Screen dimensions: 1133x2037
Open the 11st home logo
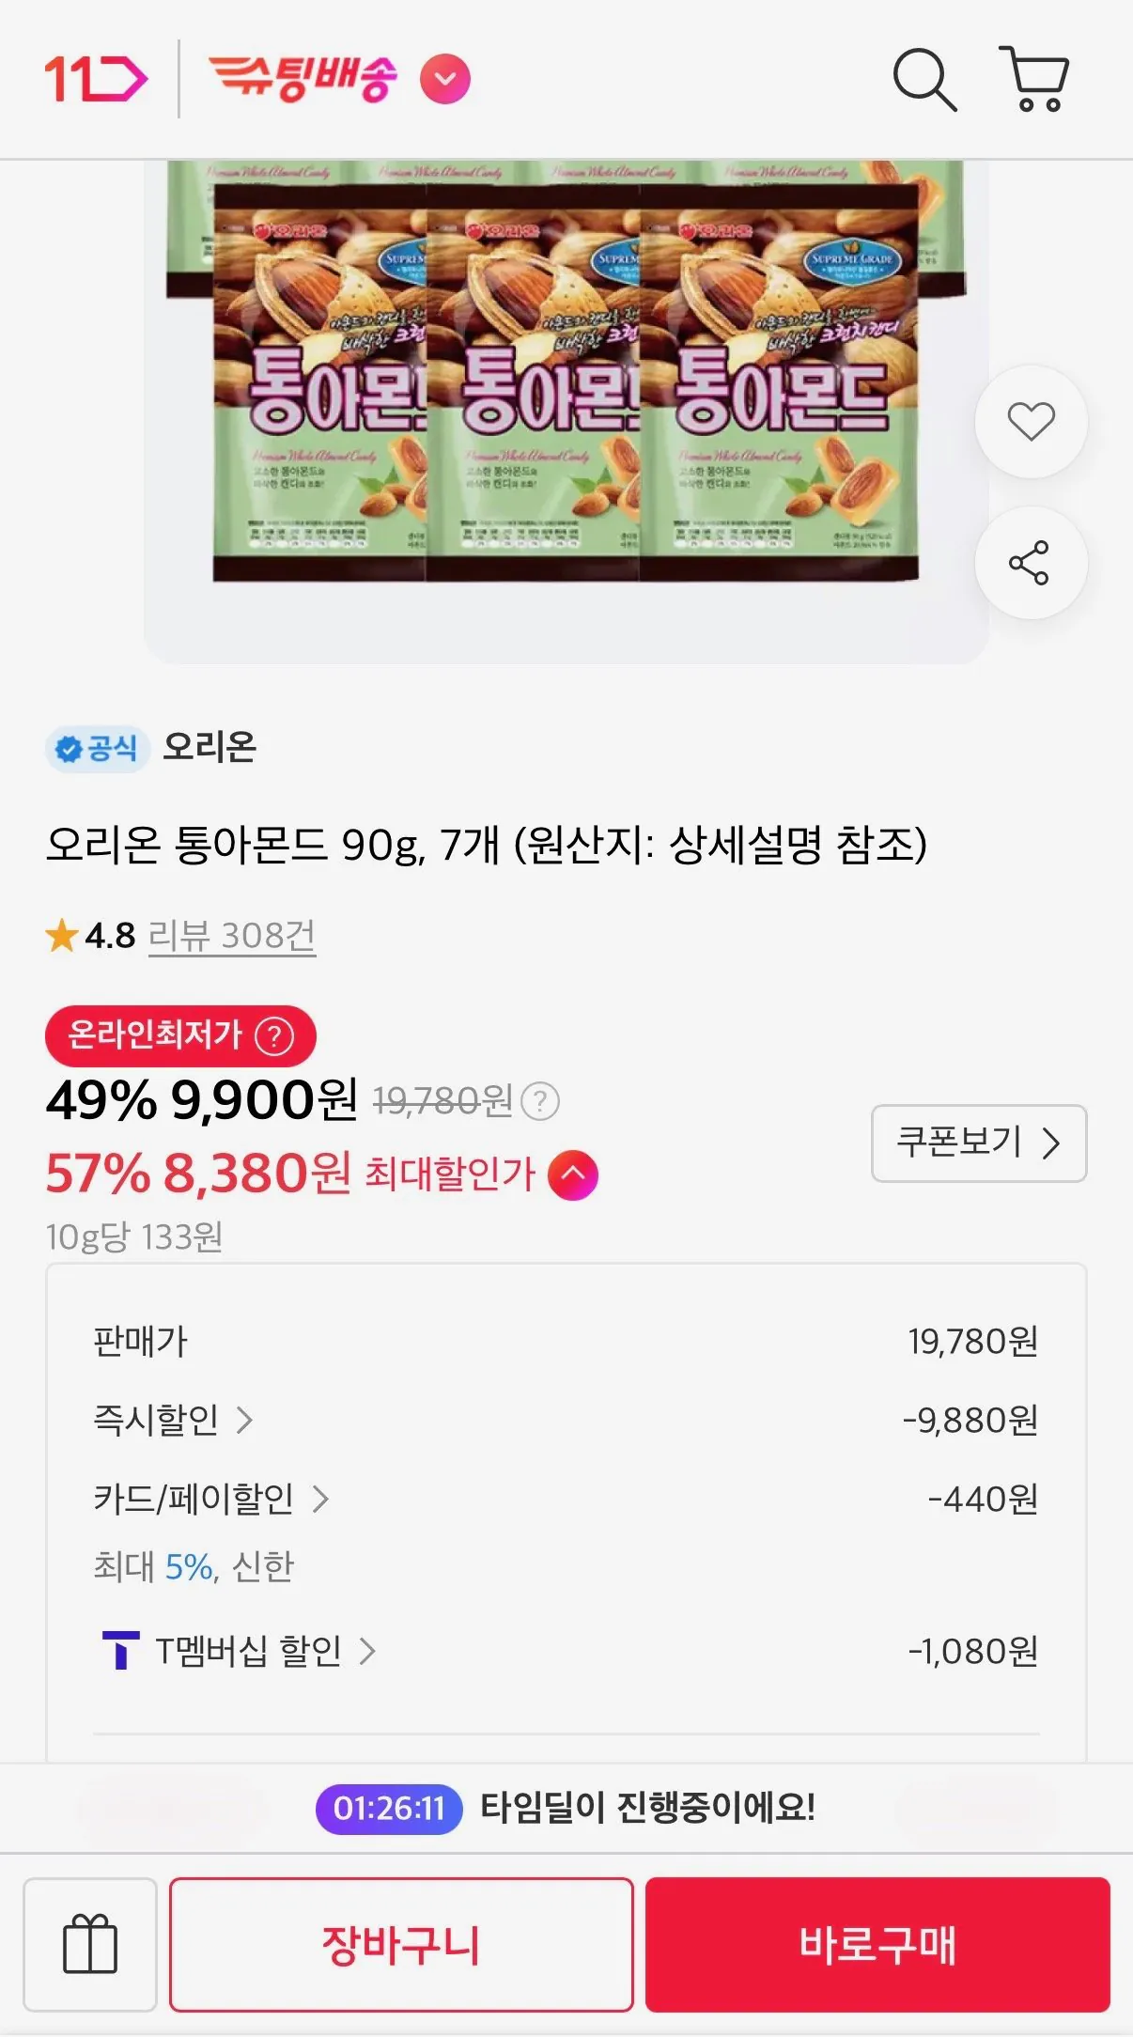pos(96,79)
